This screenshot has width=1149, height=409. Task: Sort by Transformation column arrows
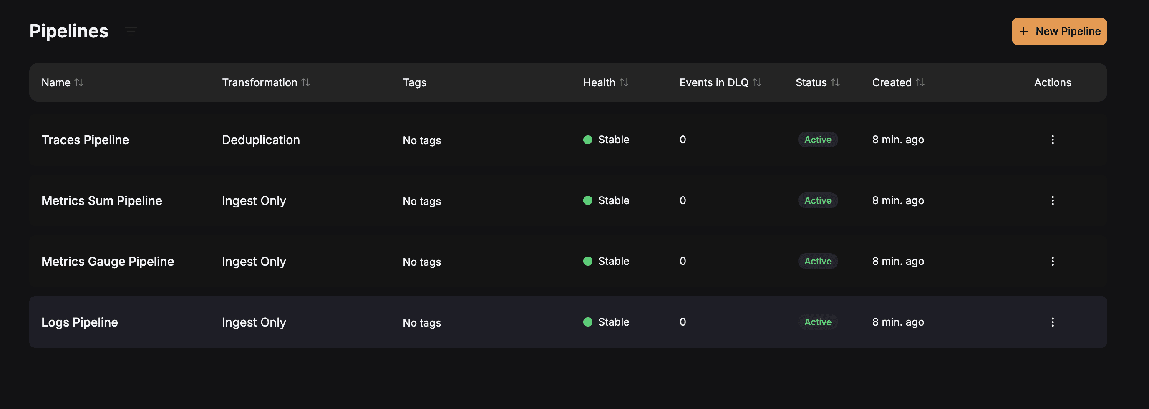pyautogui.click(x=305, y=82)
